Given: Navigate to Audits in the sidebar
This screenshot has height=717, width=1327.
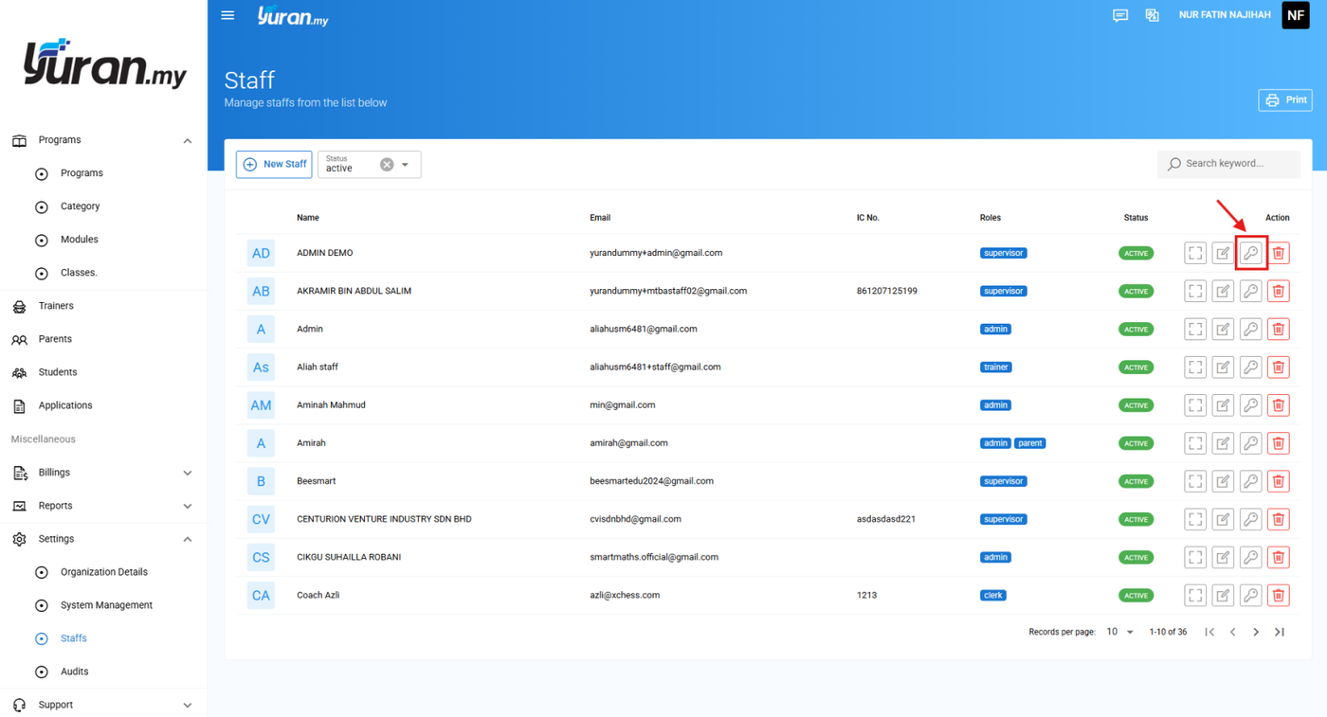Looking at the screenshot, I should click(x=74, y=672).
